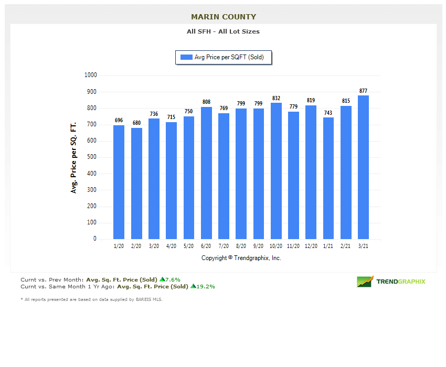Click the green arrow beside 19.2%
Image resolution: width=446 pixels, height=367 pixels.
193,286
